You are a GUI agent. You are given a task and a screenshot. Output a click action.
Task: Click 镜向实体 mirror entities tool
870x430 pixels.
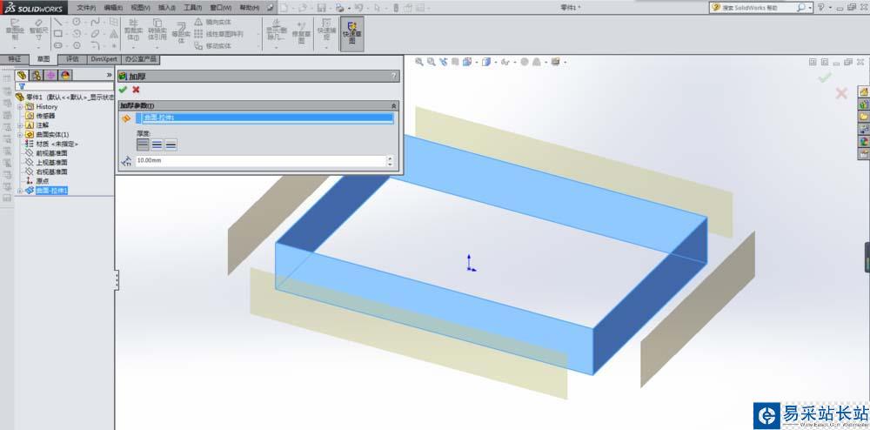pos(213,22)
